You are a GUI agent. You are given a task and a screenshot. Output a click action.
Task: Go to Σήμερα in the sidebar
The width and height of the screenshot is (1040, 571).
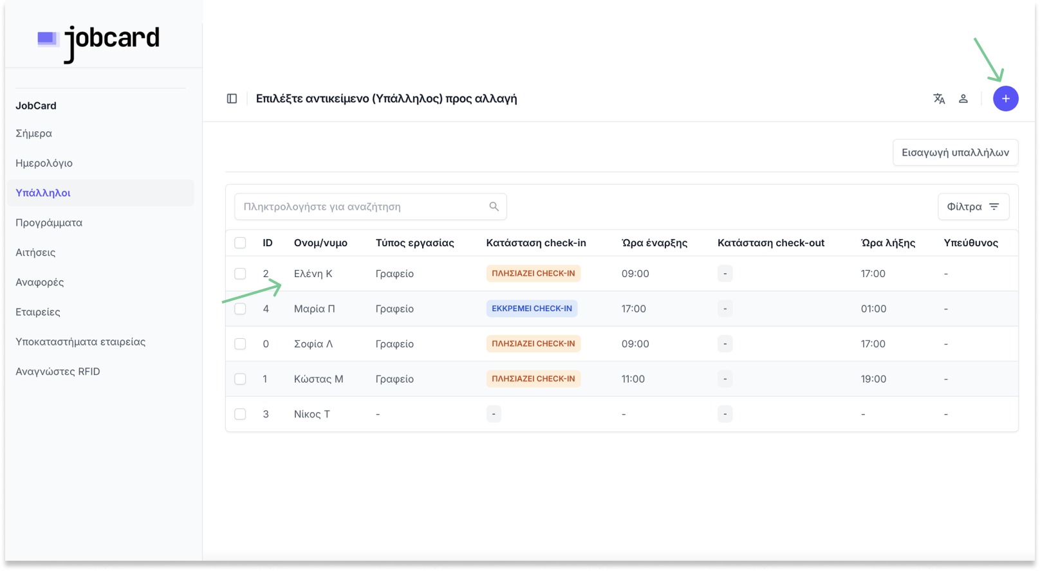click(33, 133)
